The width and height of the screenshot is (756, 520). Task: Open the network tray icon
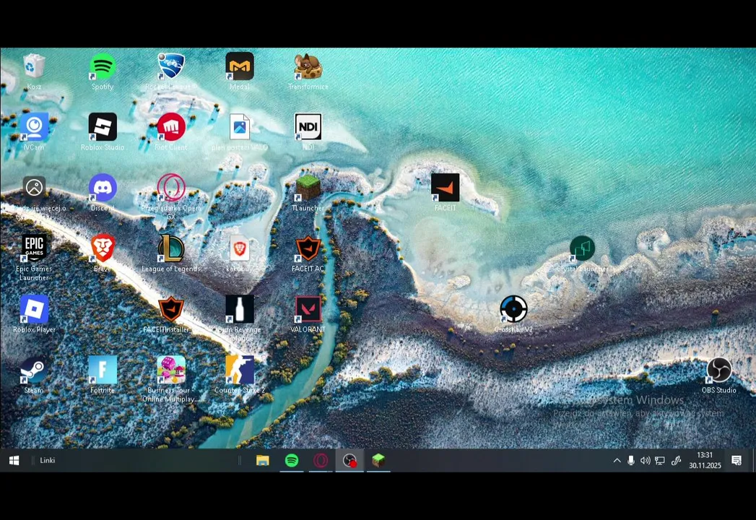point(659,461)
